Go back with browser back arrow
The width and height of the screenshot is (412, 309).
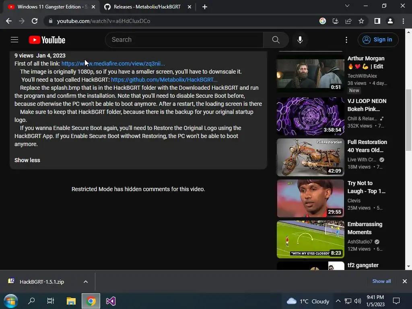[x=9, y=21]
